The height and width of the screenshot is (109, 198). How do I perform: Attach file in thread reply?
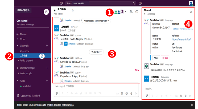pyautogui.click(x=185, y=96)
